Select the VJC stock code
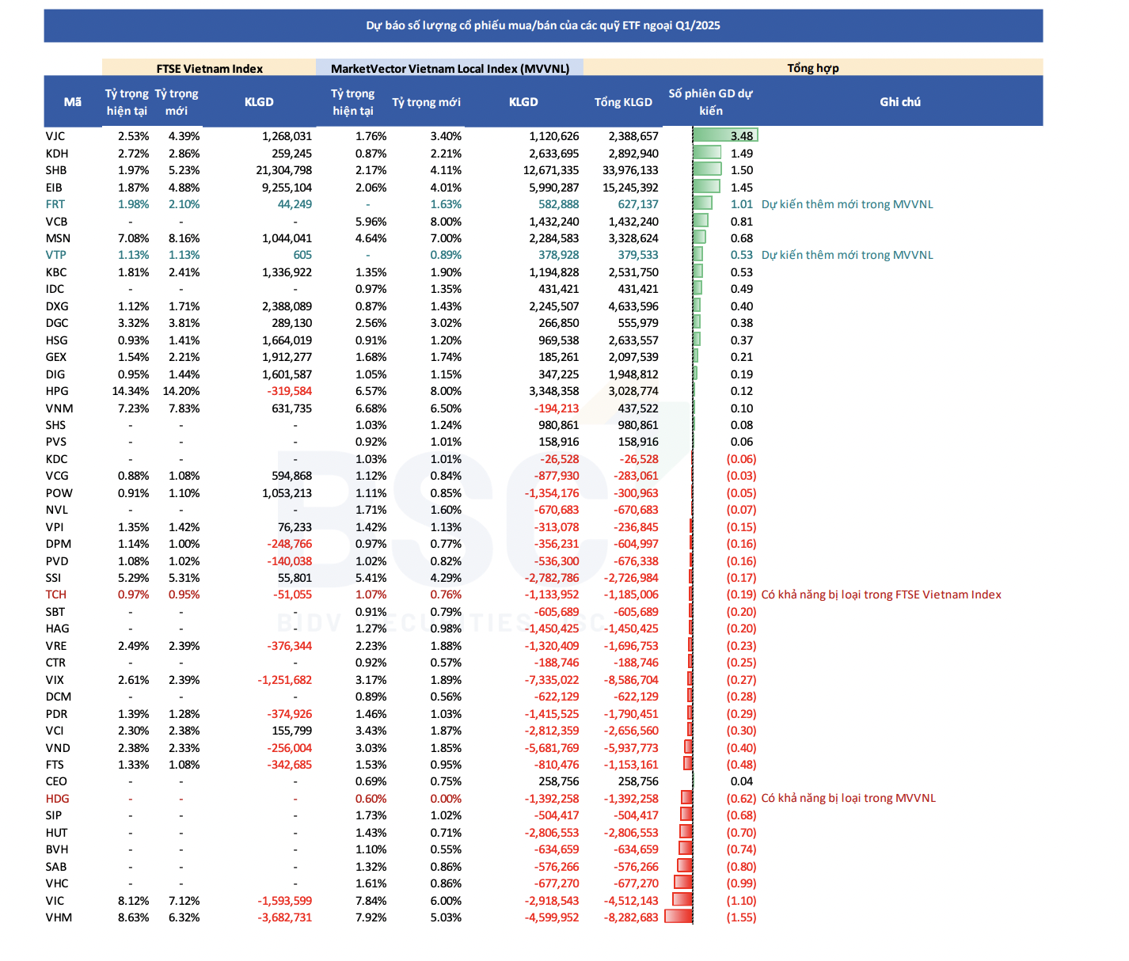Image resolution: width=1129 pixels, height=961 pixels. click(55, 136)
